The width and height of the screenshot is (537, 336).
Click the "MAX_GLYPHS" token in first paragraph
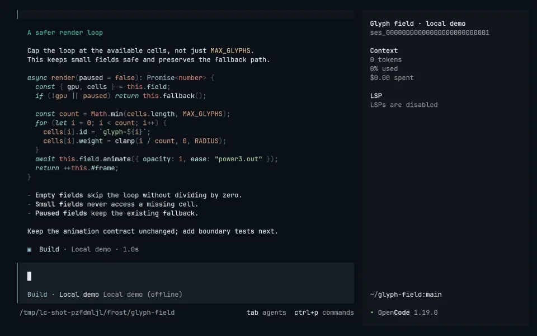click(x=230, y=51)
